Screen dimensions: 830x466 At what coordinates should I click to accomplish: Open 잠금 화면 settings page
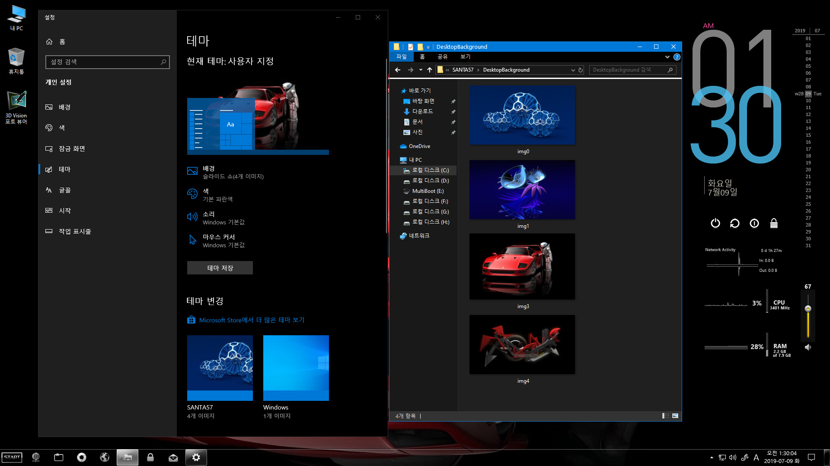107,148
